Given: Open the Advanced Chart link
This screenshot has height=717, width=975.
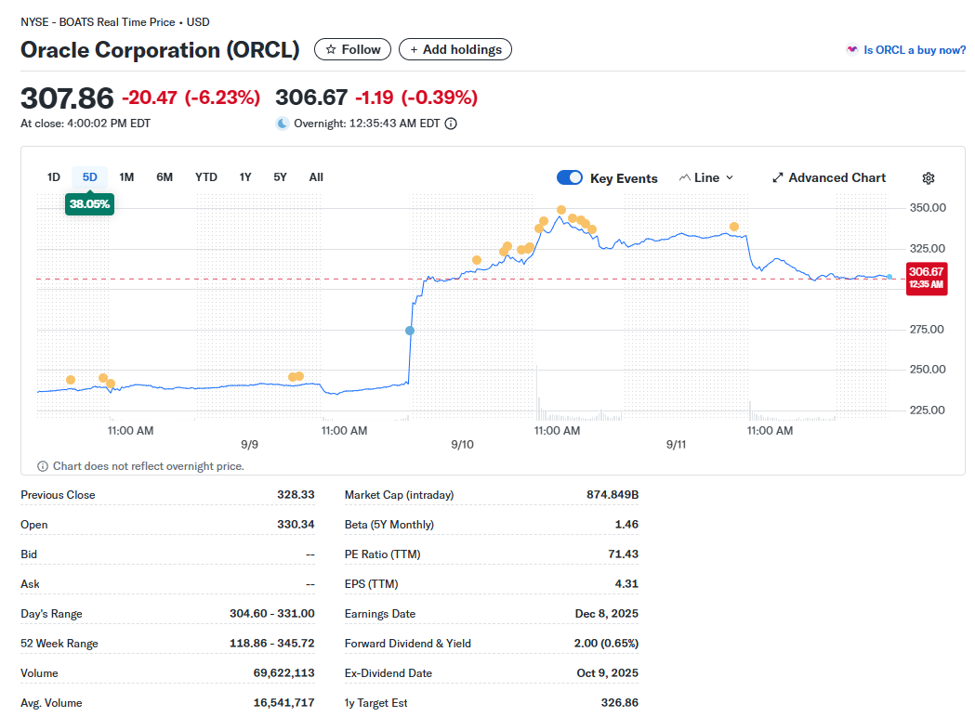Looking at the screenshot, I should tap(829, 177).
